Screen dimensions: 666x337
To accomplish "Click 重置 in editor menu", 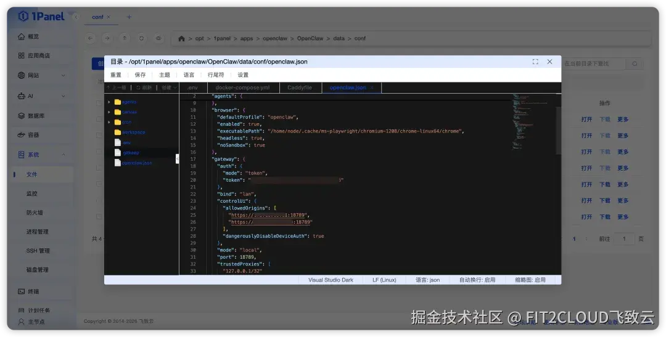I will tap(116, 75).
